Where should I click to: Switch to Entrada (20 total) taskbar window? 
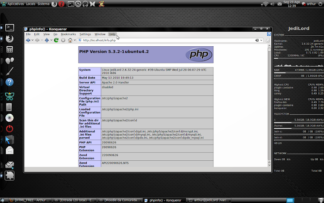pyautogui.click(x=75, y=200)
